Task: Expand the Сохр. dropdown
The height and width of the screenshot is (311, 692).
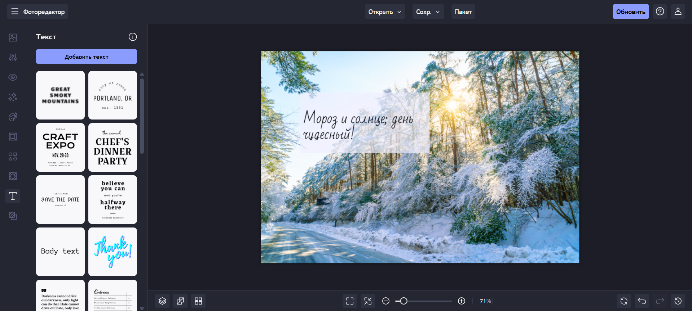Action: click(428, 12)
